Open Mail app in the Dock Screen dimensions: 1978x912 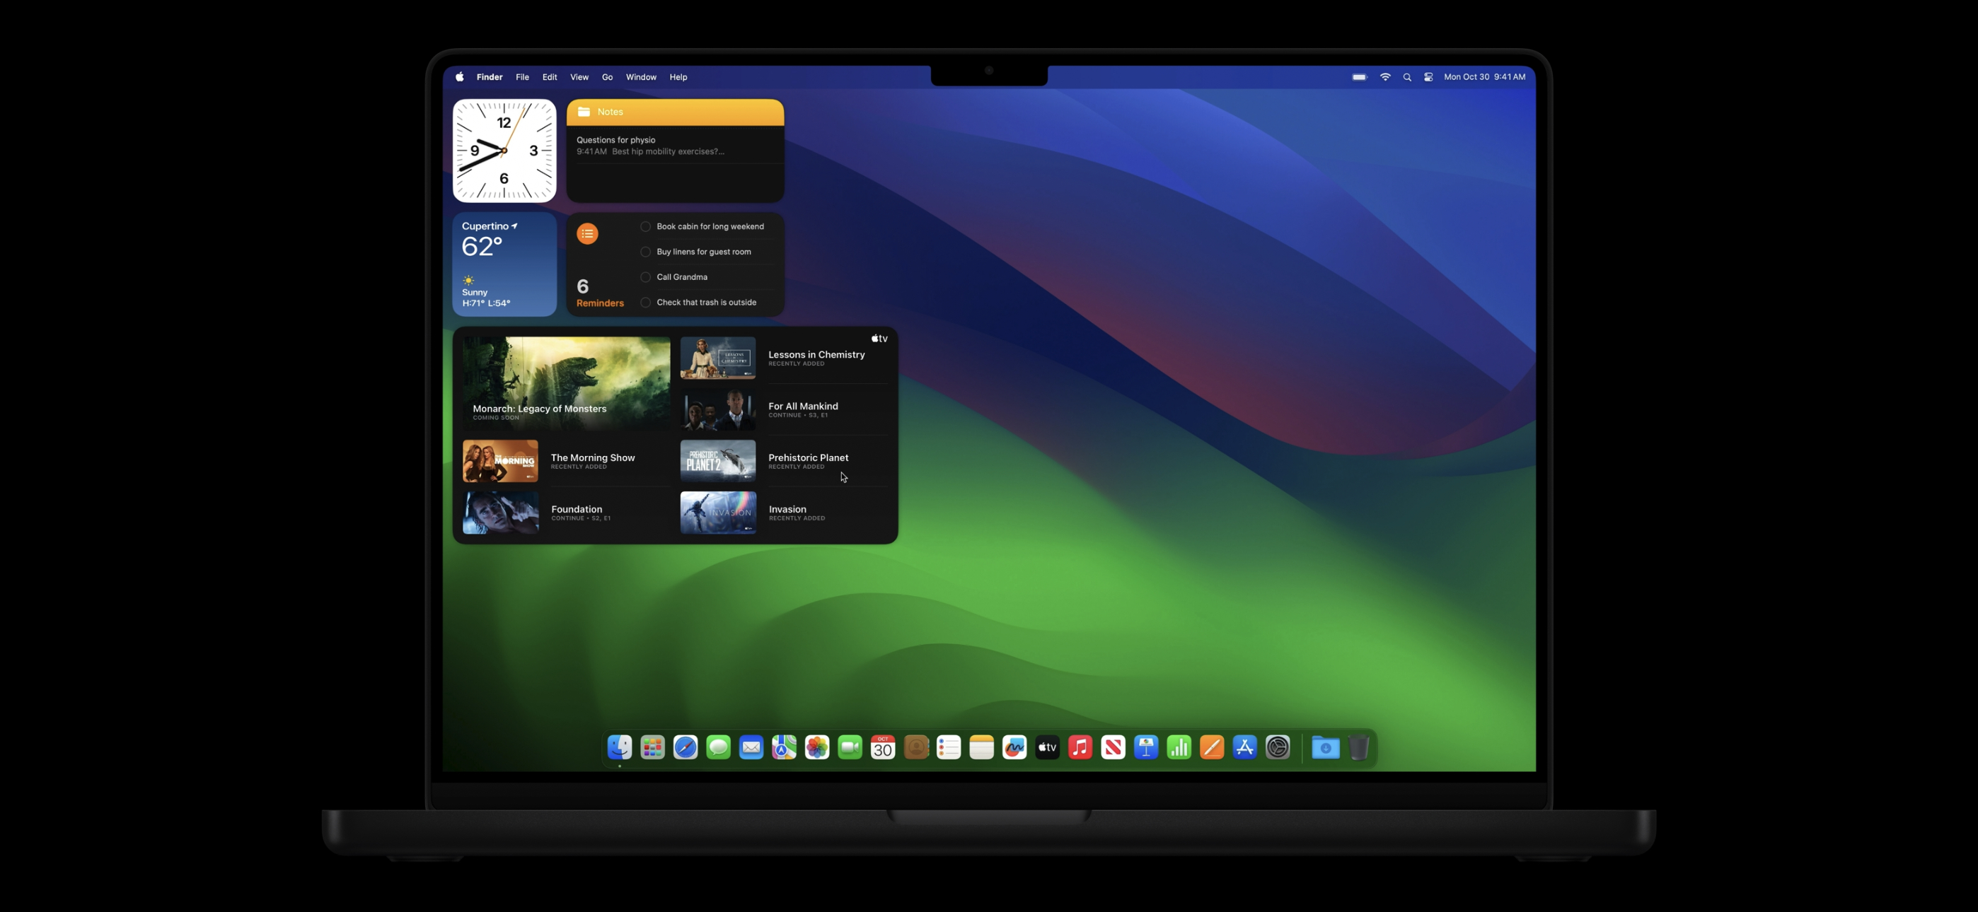[751, 747]
